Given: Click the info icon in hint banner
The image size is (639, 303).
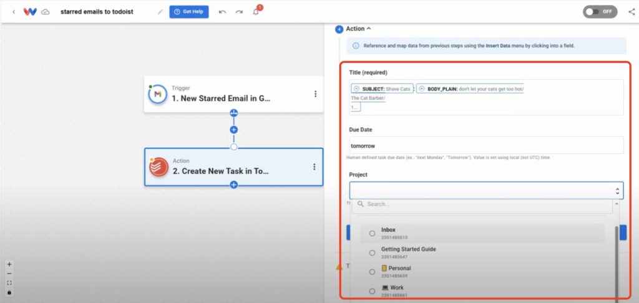Looking at the screenshot, I should (356, 46).
